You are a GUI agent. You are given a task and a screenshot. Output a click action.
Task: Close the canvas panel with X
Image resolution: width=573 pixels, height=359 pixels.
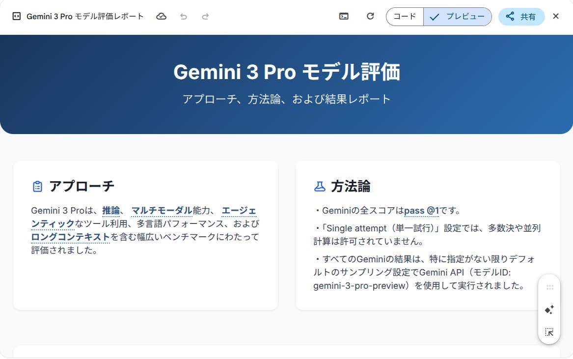pyautogui.click(x=556, y=16)
